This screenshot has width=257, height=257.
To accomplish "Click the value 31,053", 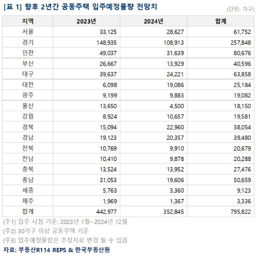I will coord(108,180).
